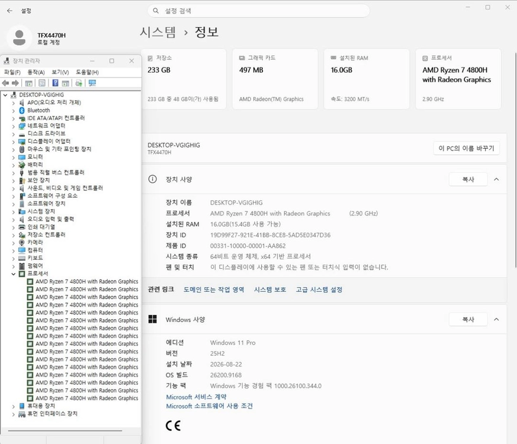The width and height of the screenshot is (517, 444).
Task: Select the Bluetooth icon in device tree
Action: (x=22, y=110)
